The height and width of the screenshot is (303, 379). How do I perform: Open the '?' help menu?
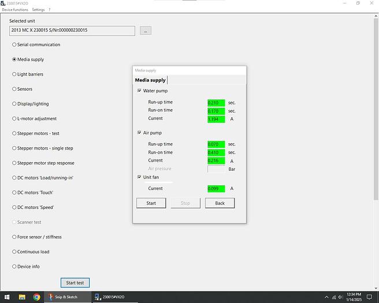click(49, 10)
